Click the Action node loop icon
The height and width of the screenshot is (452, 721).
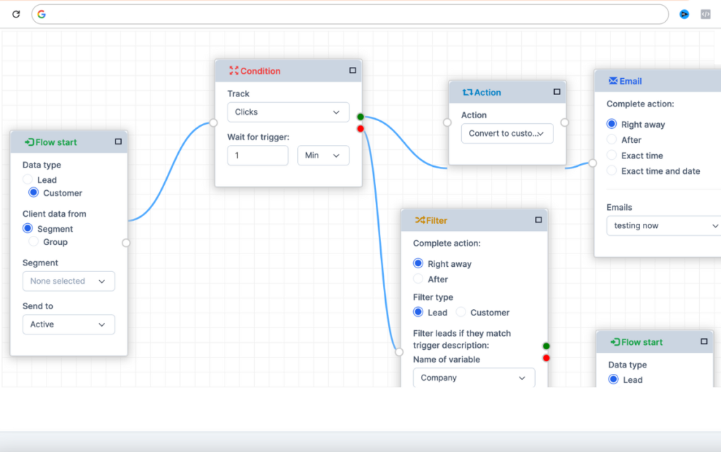click(468, 92)
